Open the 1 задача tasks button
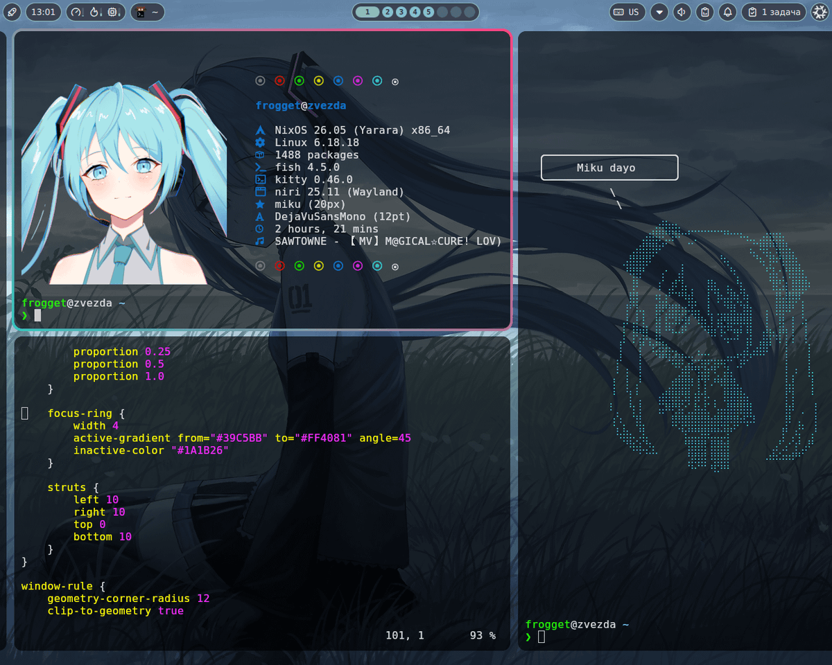The width and height of the screenshot is (832, 665). [x=774, y=12]
